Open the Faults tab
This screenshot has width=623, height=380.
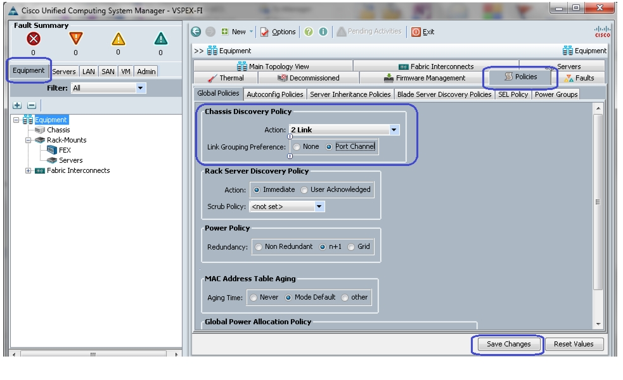[x=580, y=78]
